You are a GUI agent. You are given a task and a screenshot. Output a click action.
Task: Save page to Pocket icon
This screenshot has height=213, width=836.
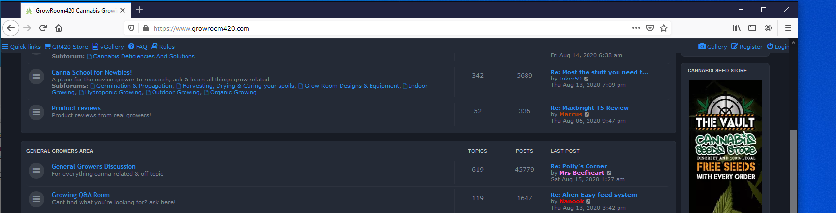[x=650, y=28]
